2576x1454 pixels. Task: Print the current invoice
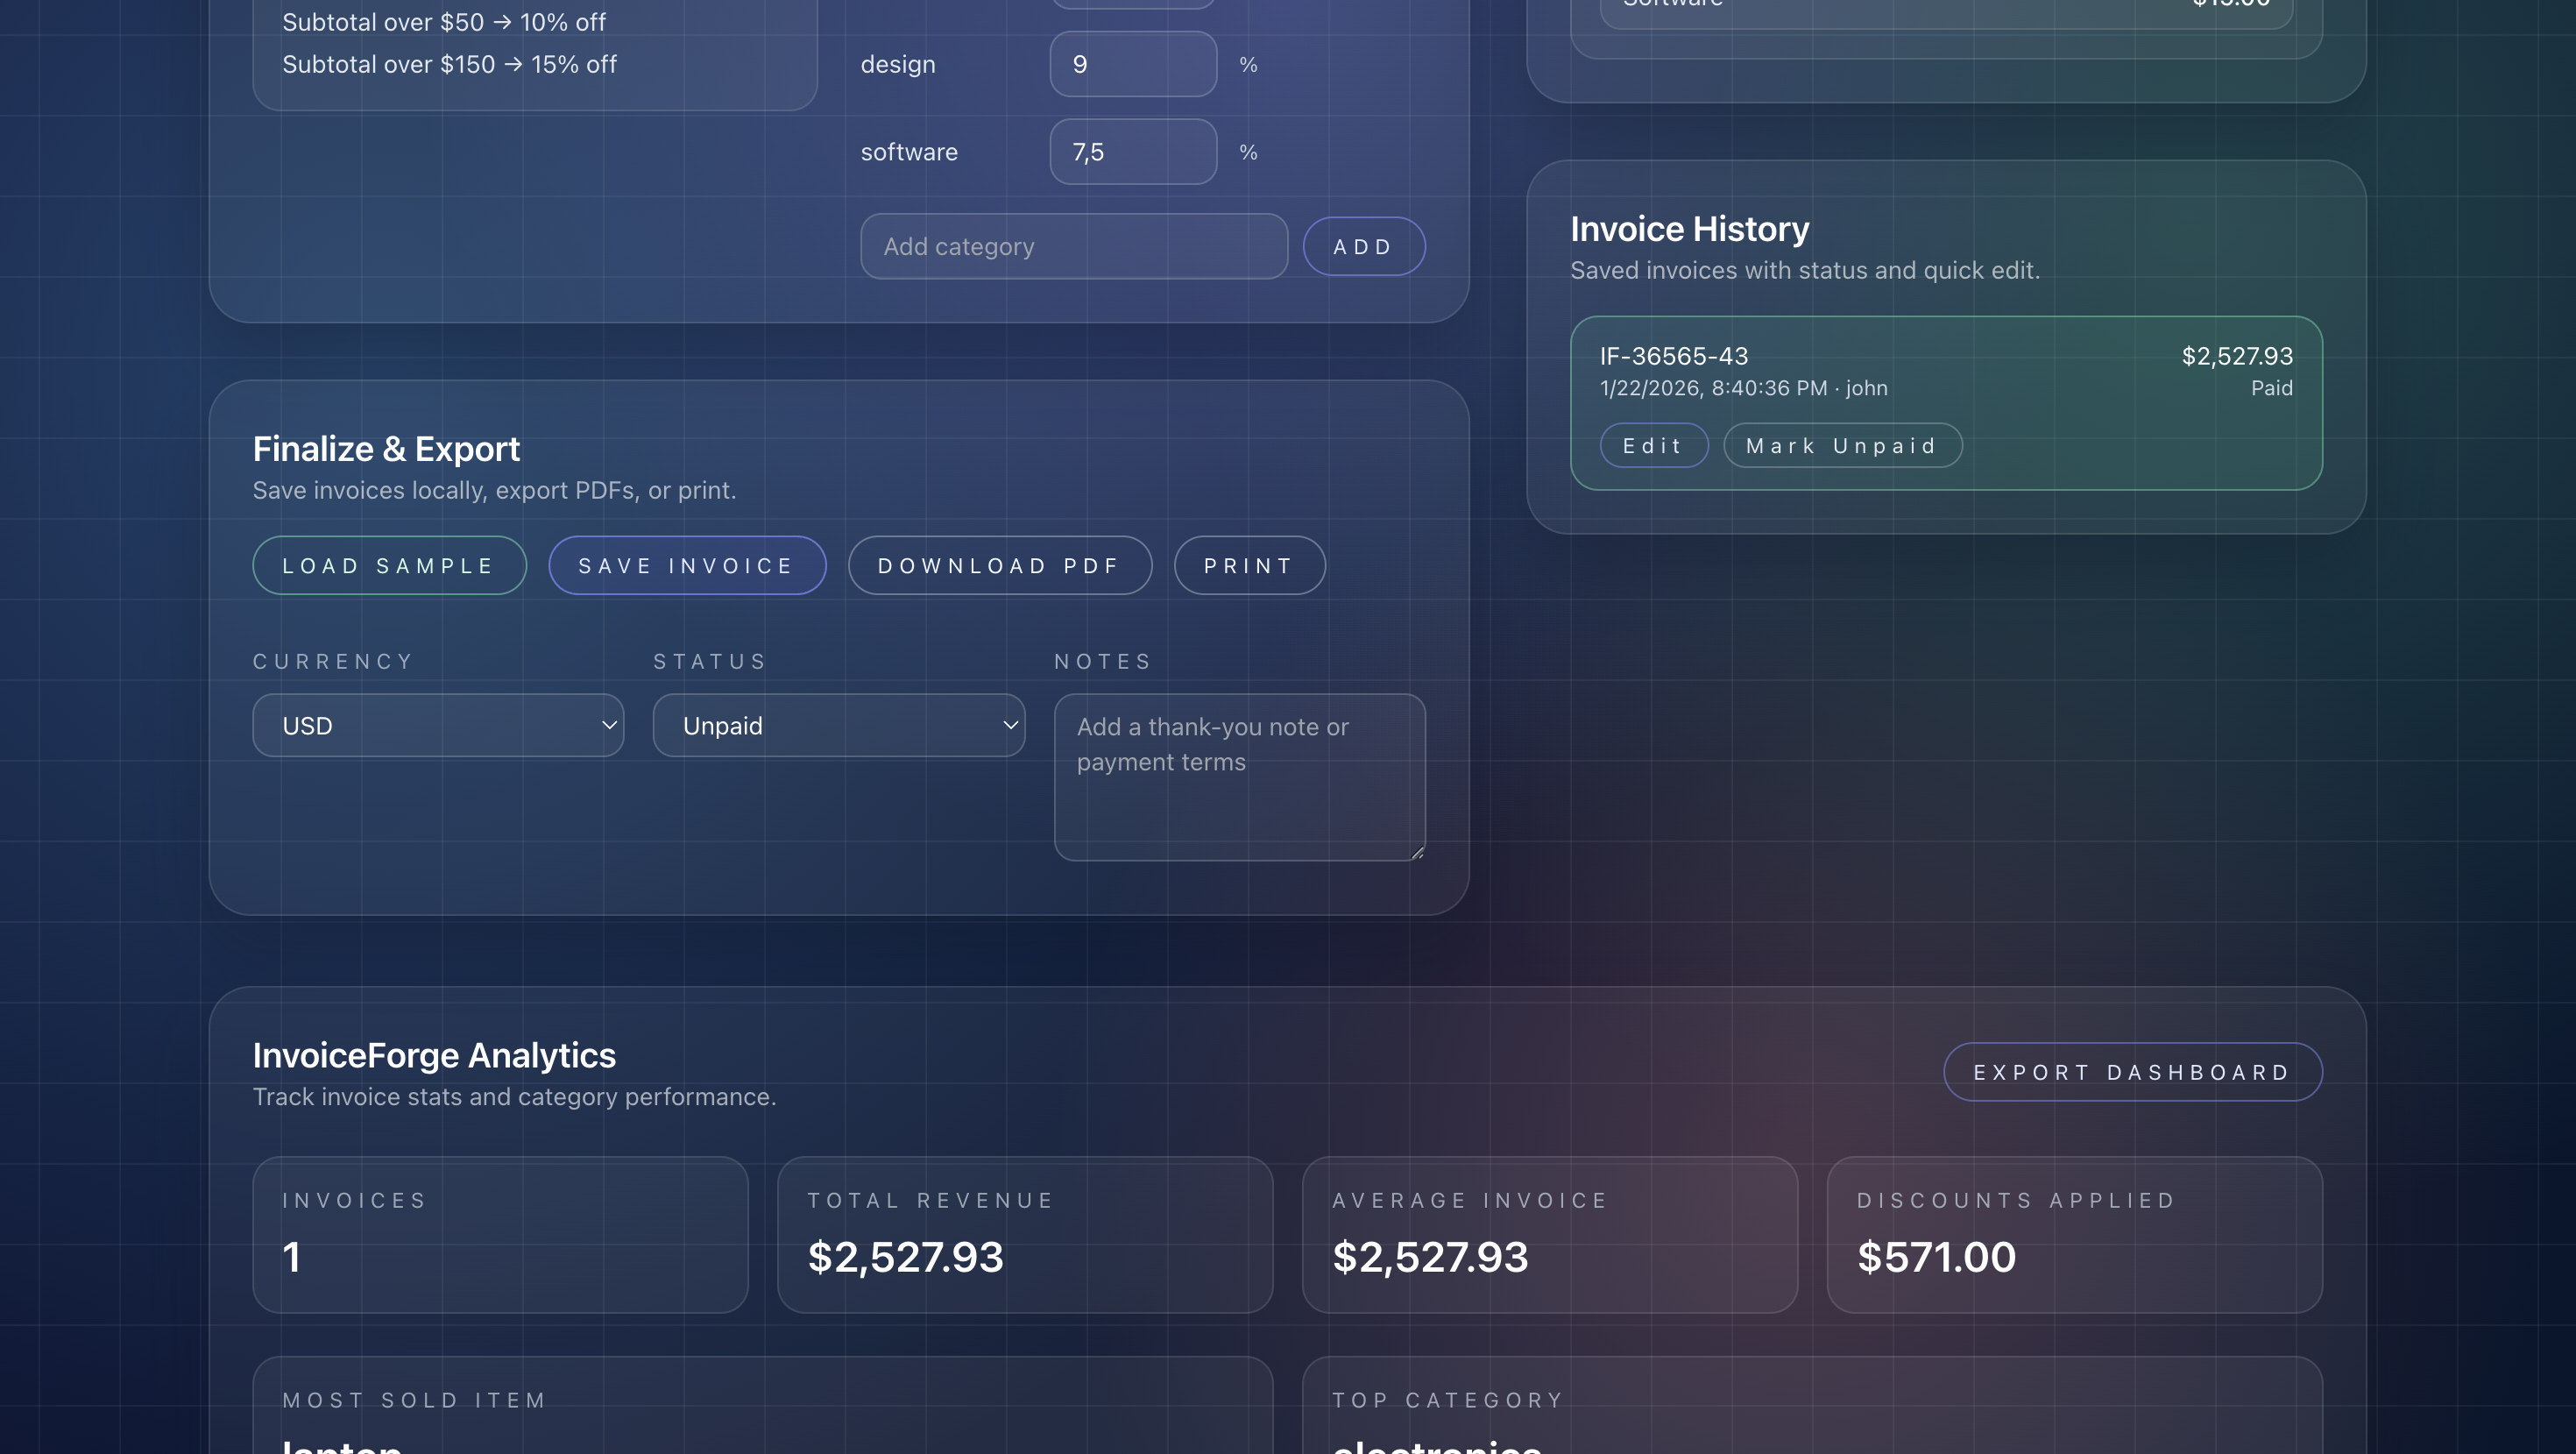(1249, 566)
